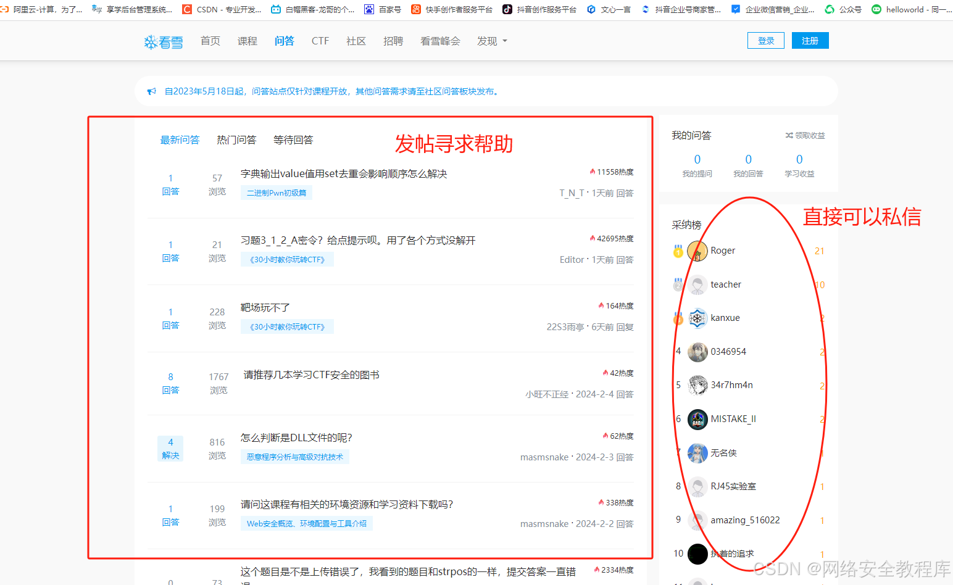Open the Wenxin Yiyan bookmark
This screenshot has height=585, width=953.
(609, 9)
